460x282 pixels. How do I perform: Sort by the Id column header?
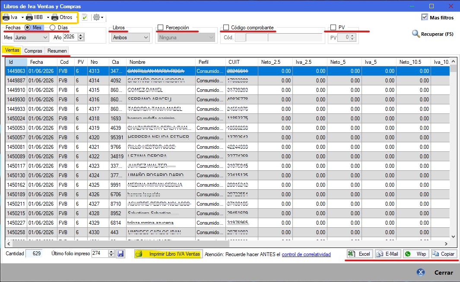(x=16, y=62)
